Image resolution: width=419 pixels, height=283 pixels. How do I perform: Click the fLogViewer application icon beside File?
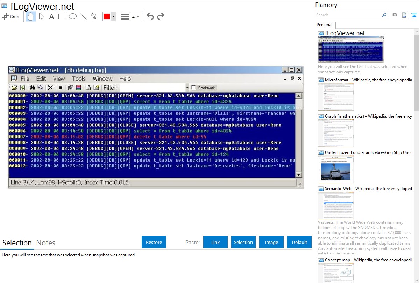[x=14, y=79]
